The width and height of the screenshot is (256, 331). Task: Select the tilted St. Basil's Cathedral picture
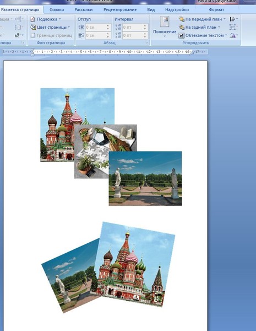[133, 264]
